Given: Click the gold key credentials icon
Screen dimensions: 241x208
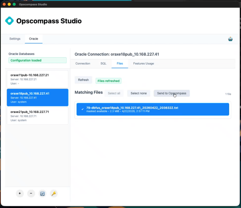Looking at the screenshot, I should 54,193.
